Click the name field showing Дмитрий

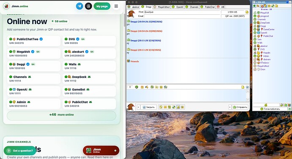[182, 12]
